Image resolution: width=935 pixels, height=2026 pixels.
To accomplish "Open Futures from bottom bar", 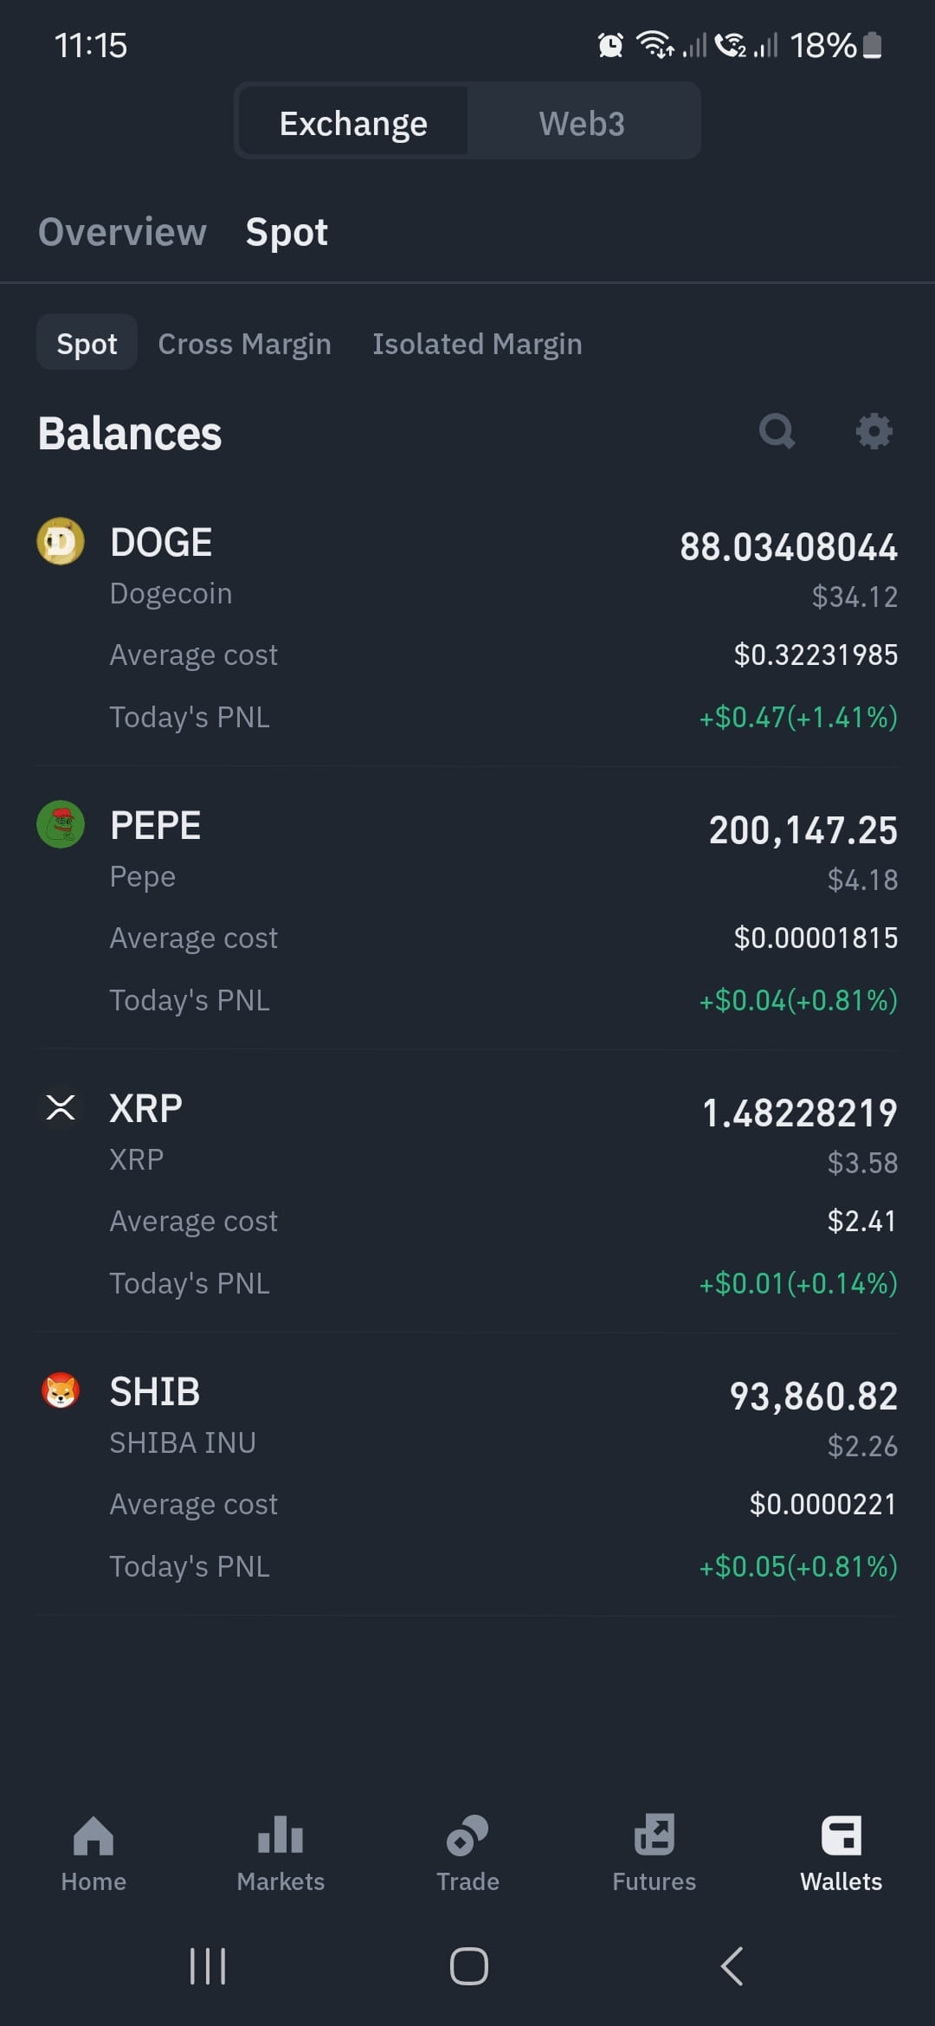I will point(654,1853).
